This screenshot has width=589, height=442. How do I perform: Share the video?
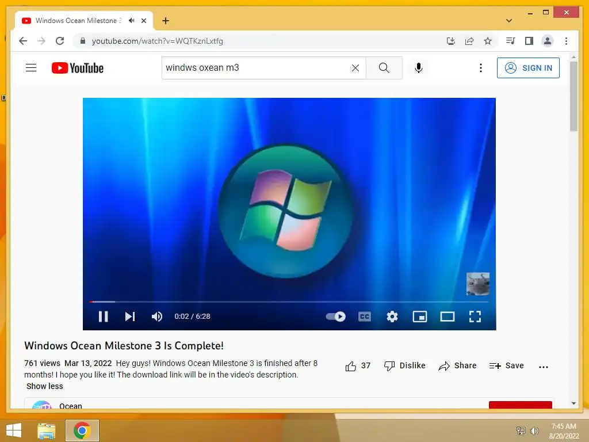457,365
